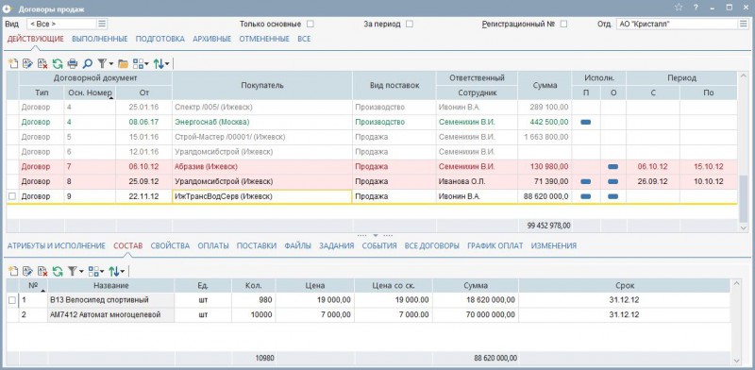Sort by the Срок column header
The width and height of the screenshot is (755, 370).
(625, 285)
